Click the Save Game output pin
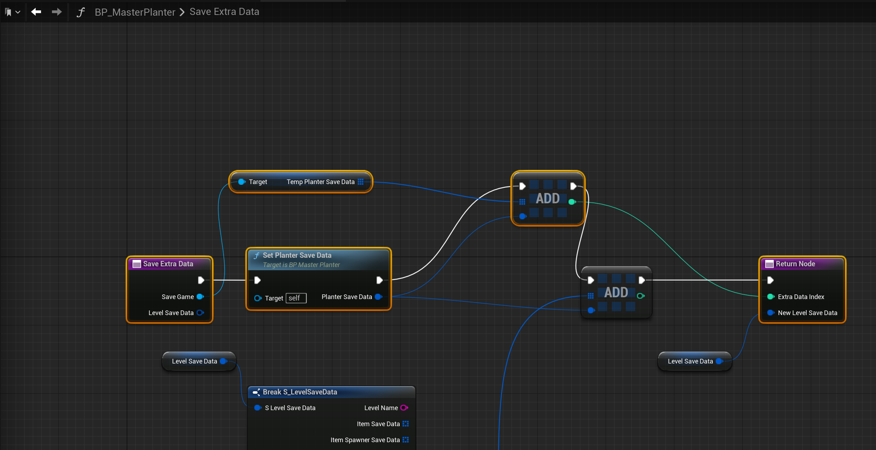This screenshot has width=876, height=450. click(x=200, y=297)
